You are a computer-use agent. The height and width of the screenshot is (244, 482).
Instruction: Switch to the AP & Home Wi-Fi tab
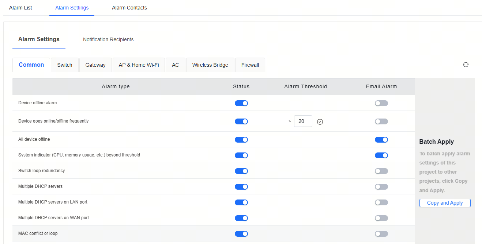(x=139, y=65)
